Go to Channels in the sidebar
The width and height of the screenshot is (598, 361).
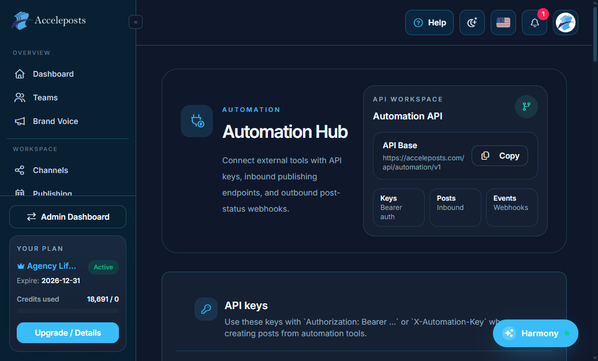point(68,170)
